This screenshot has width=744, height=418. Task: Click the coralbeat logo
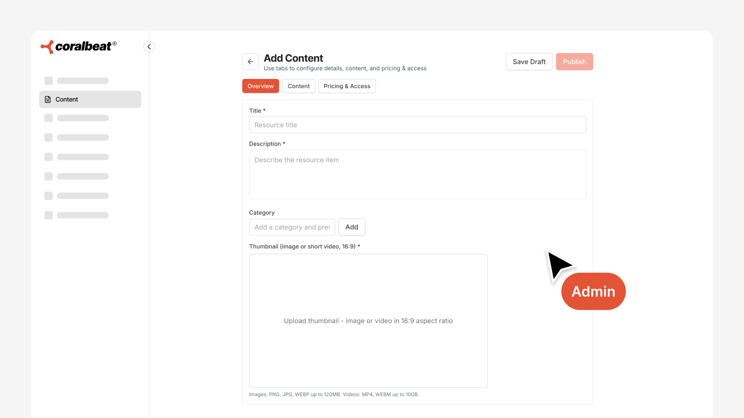(x=79, y=47)
